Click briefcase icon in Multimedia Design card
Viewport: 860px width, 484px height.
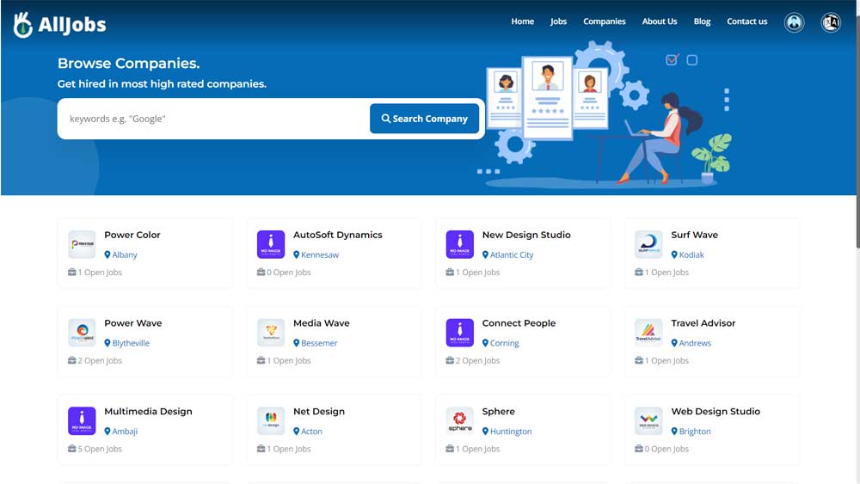click(72, 449)
